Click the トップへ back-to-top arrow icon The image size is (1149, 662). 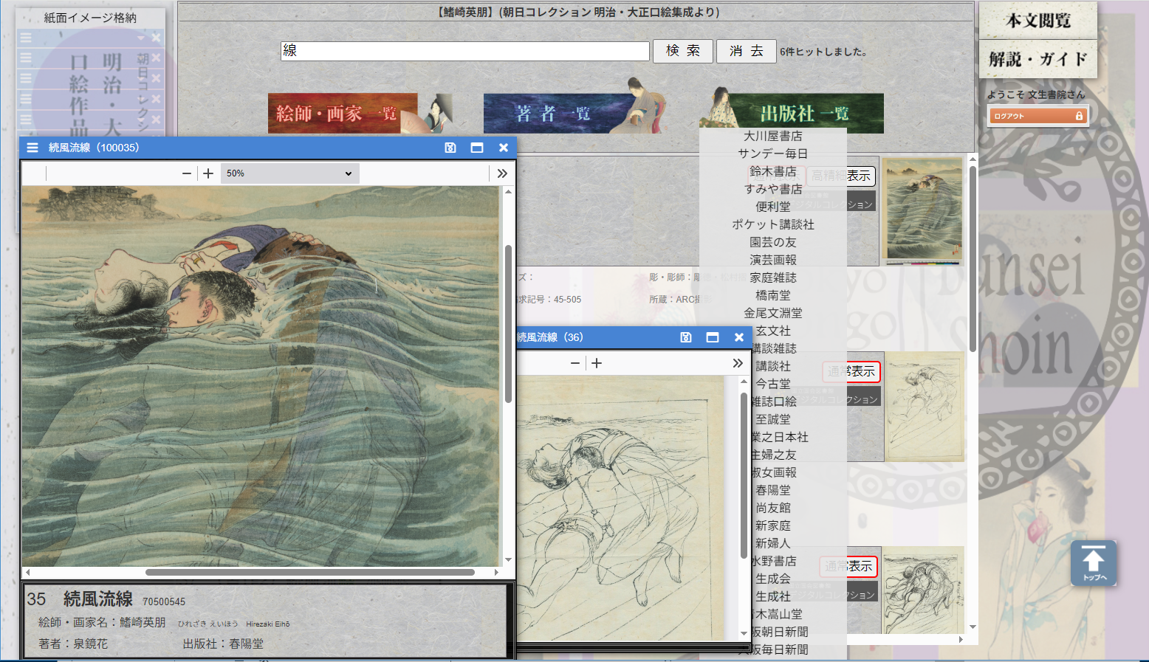click(x=1094, y=563)
